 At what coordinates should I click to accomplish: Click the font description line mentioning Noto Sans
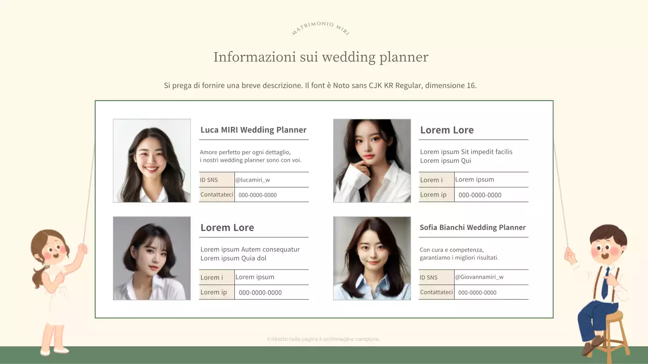coord(320,85)
